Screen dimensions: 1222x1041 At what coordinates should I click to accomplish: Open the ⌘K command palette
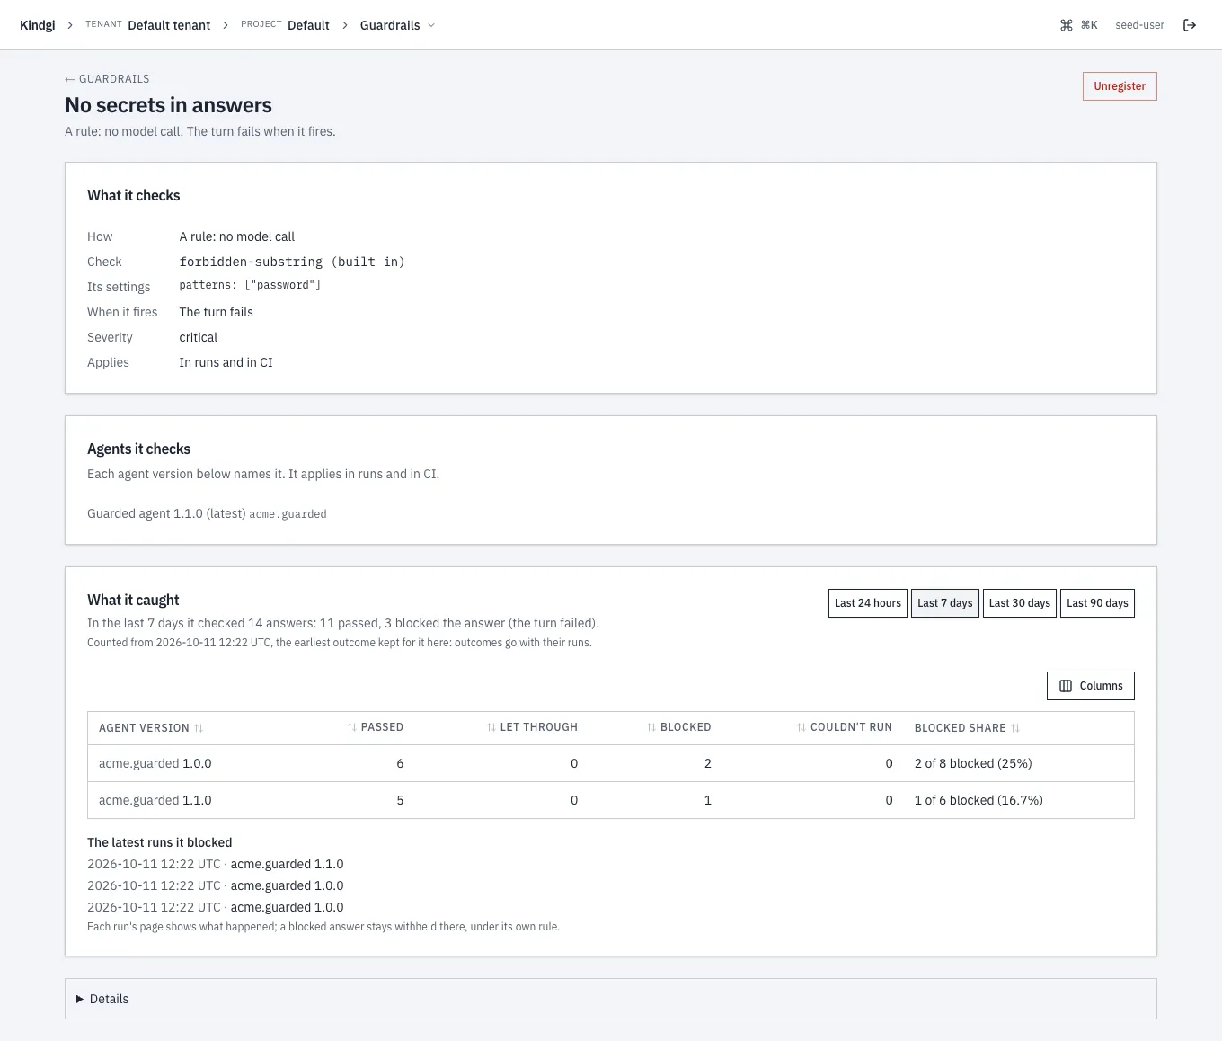[x=1078, y=25]
